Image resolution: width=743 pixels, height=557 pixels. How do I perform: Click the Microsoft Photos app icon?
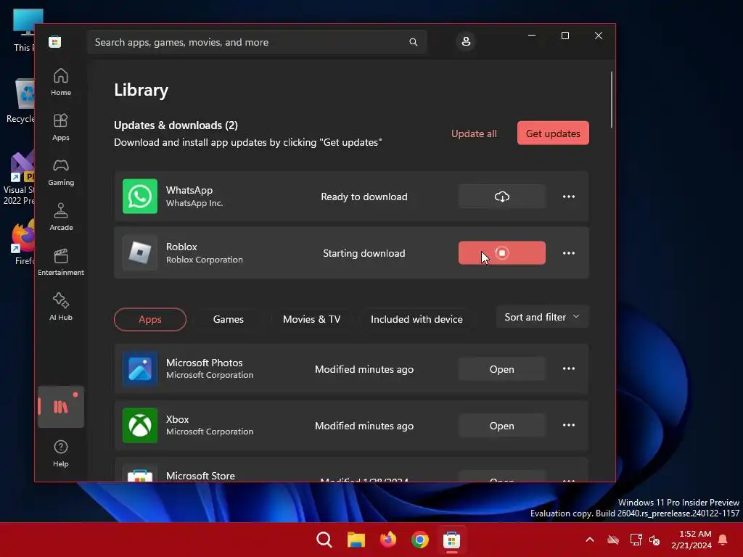[140, 368]
